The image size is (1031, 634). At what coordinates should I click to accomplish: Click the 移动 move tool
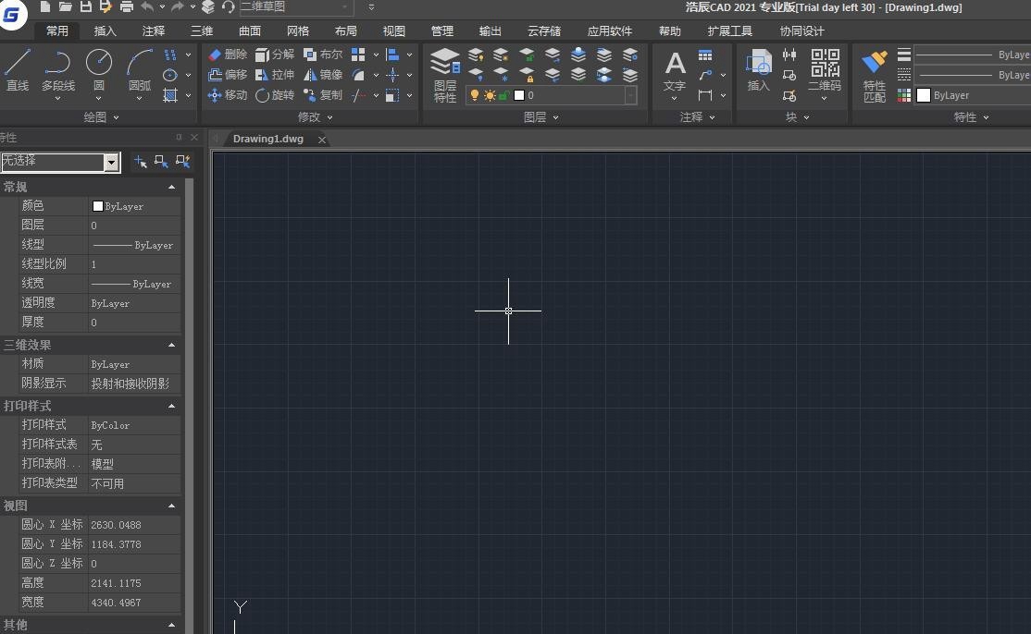[x=228, y=95]
